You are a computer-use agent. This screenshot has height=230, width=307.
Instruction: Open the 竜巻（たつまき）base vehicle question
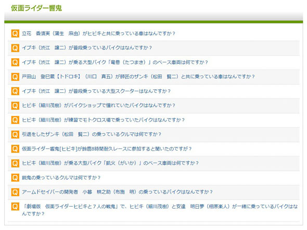(115, 62)
